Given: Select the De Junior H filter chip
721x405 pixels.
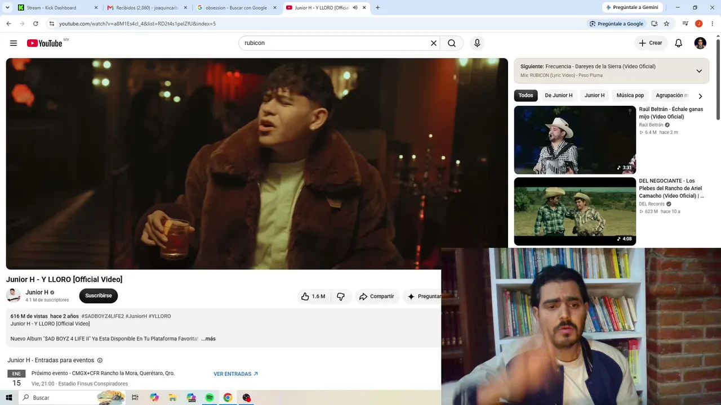Looking at the screenshot, I should click(559, 96).
